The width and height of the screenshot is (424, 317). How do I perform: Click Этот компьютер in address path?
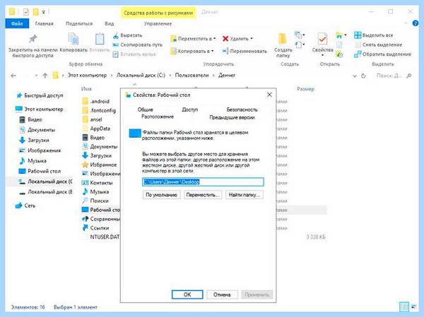pyautogui.click(x=87, y=76)
